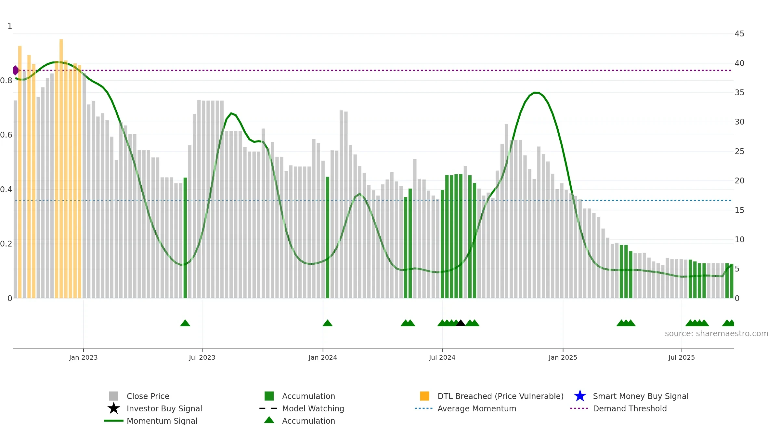Hide the Demand Threshold series via legend
780x439 pixels.
pos(630,408)
